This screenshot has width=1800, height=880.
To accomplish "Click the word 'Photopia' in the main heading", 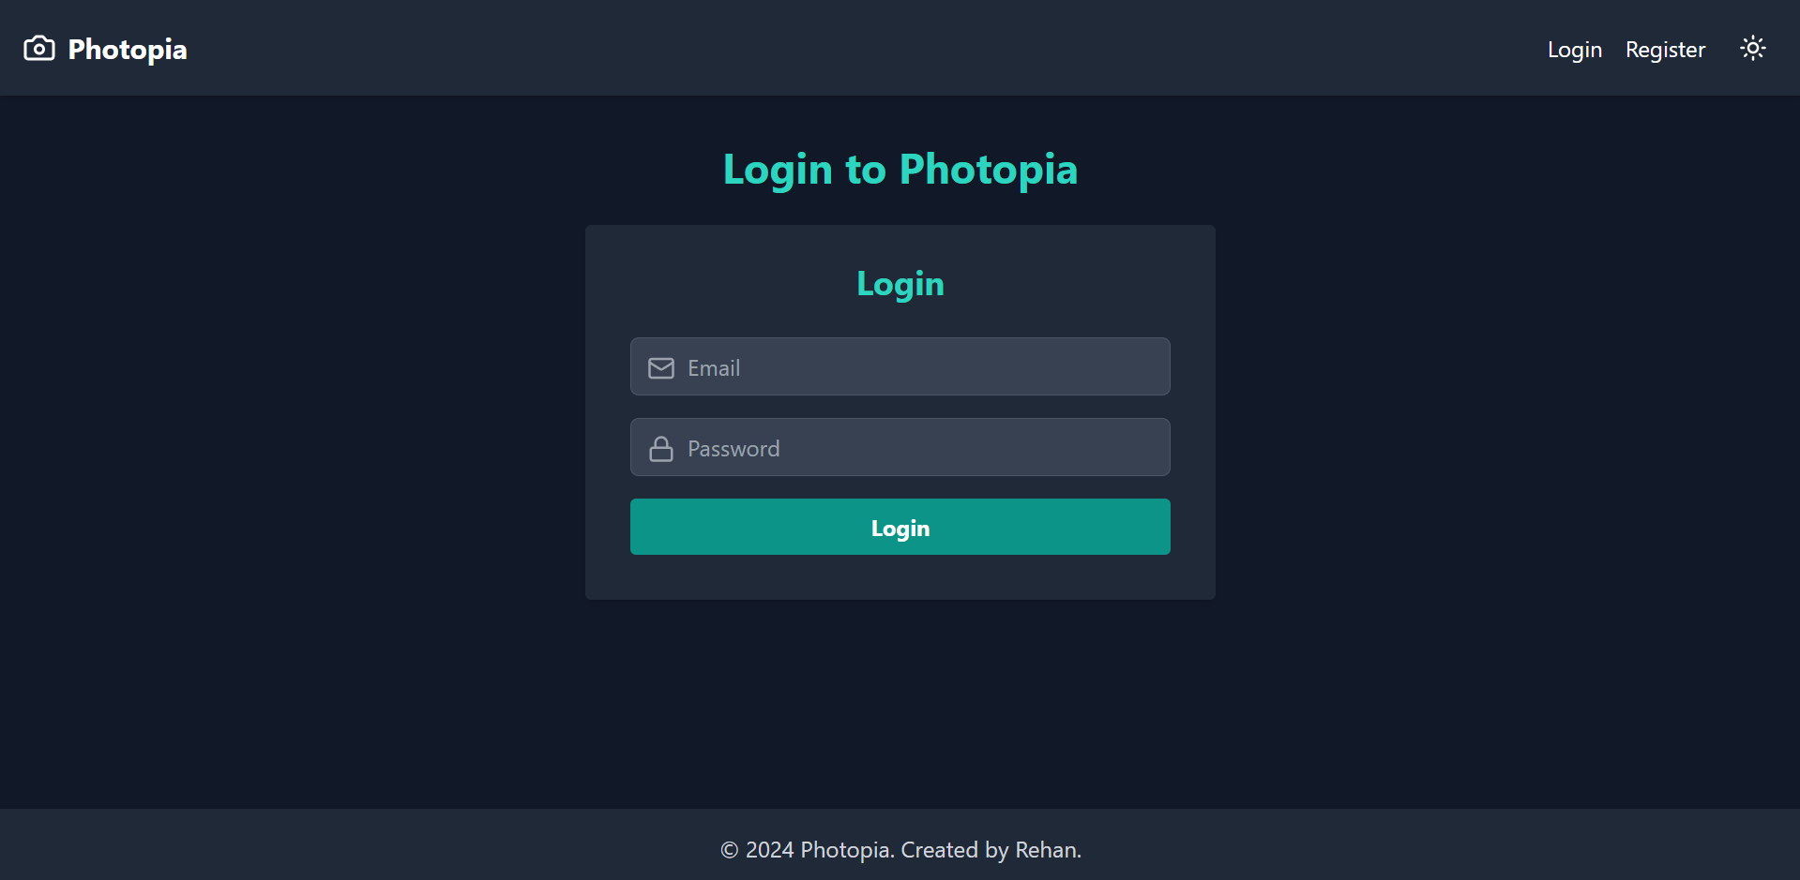I will [988, 170].
